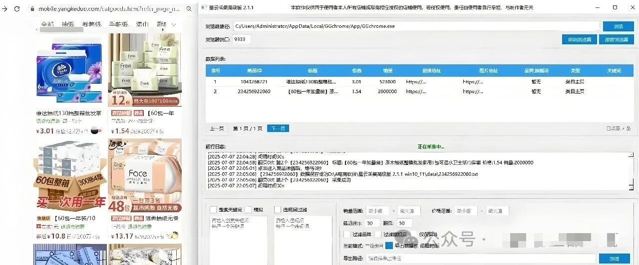The image size is (639, 265).
Task: Open the Face 48-pack tissue product image
Action: click(x=144, y=175)
